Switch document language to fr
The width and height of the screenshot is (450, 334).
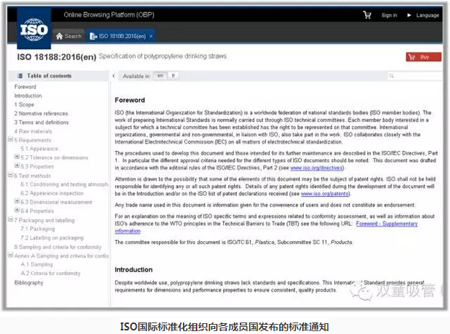pos(174,75)
